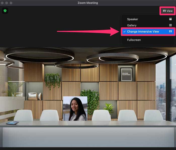Click the Immersive View icon in the highlighted row

(170, 32)
